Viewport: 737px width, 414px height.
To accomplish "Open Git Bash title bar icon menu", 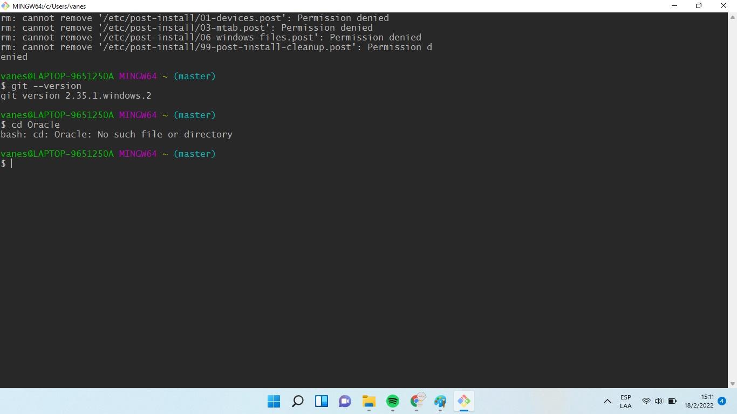I will (5, 5).
